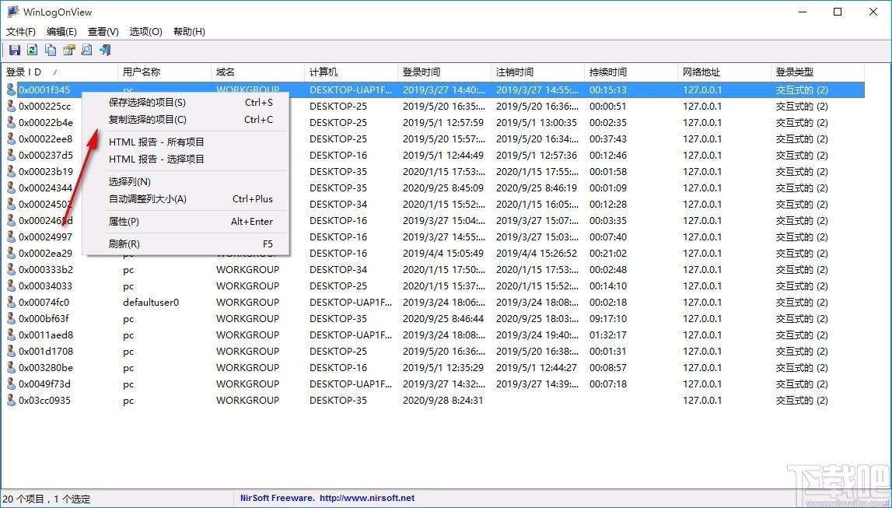Click logon ID 0x00024997
Image resolution: width=892 pixels, height=508 pixels.
click(x=46, y=237)
